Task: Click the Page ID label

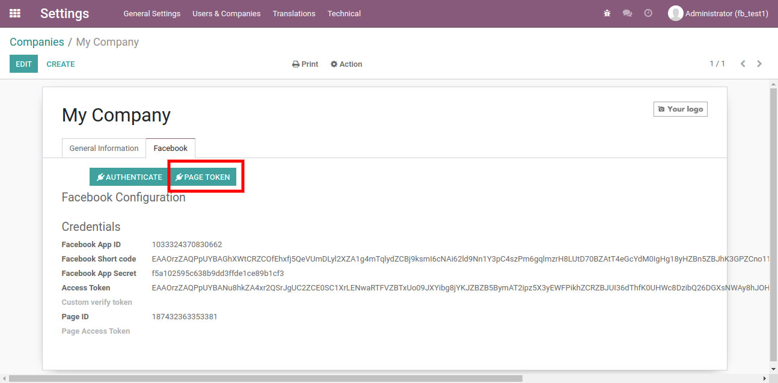Action: pos(75,317)
